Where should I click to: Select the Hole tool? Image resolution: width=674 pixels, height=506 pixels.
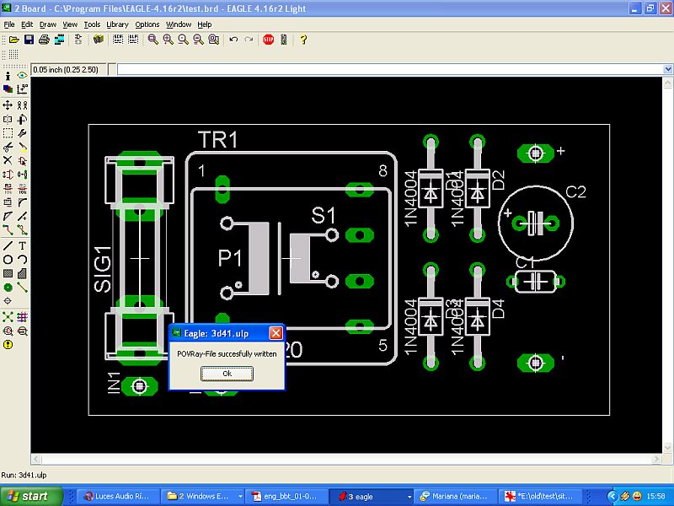click(8, 301)
